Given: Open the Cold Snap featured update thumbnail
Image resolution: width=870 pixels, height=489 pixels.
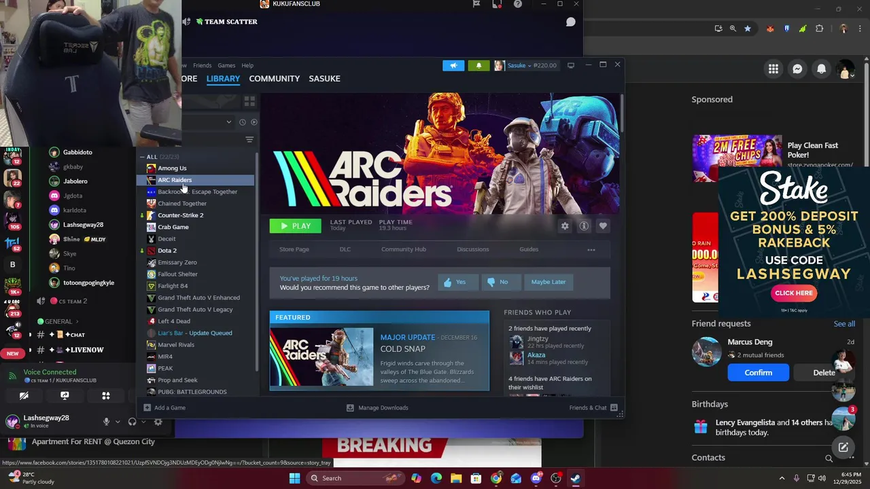Looking at the screenshot, I should click(x=321, y=357).
